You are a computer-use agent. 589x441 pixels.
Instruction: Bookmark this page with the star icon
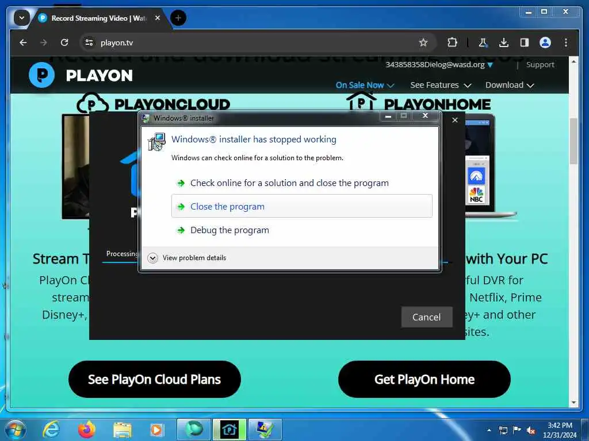click(423, 42)
